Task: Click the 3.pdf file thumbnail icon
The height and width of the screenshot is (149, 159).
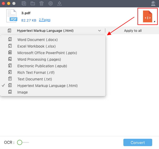Action: click(x=12, y=16)
